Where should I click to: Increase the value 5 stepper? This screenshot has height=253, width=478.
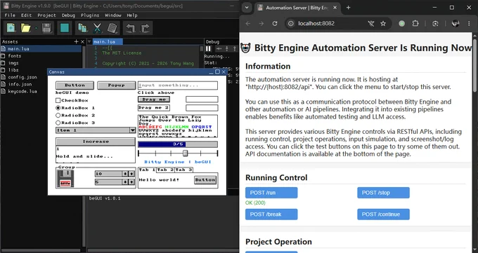[x=131, y=182]
